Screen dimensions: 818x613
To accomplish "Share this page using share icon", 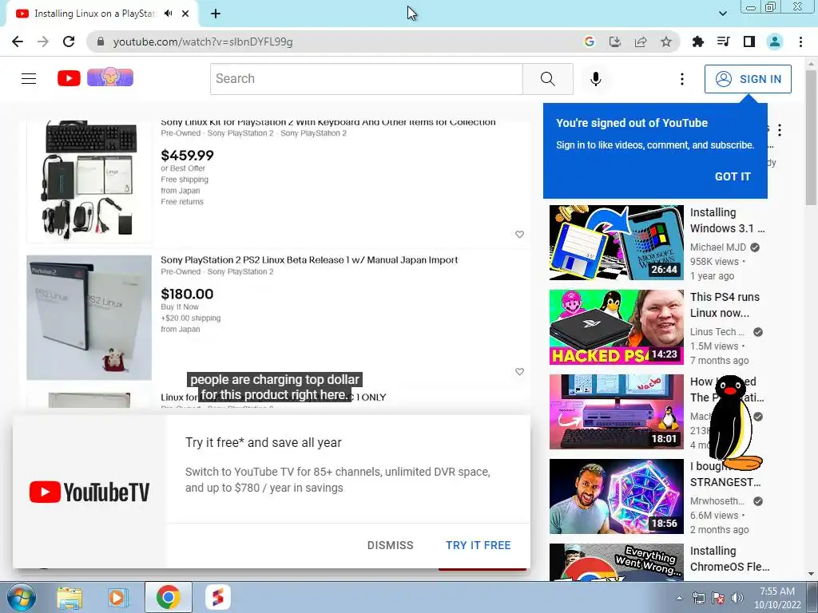I will click(x=641, y=42).
